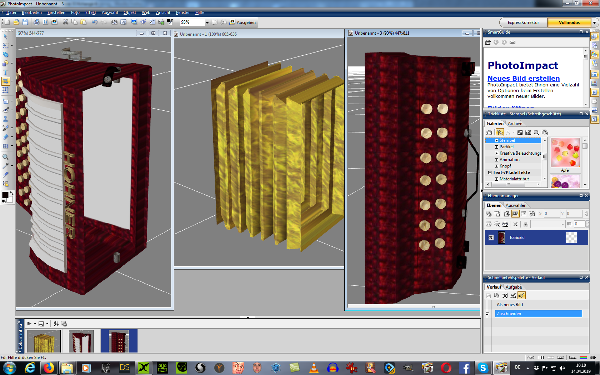Expand the Stempel gallery node
Screen dimensions: 600x375
(496, 141)
